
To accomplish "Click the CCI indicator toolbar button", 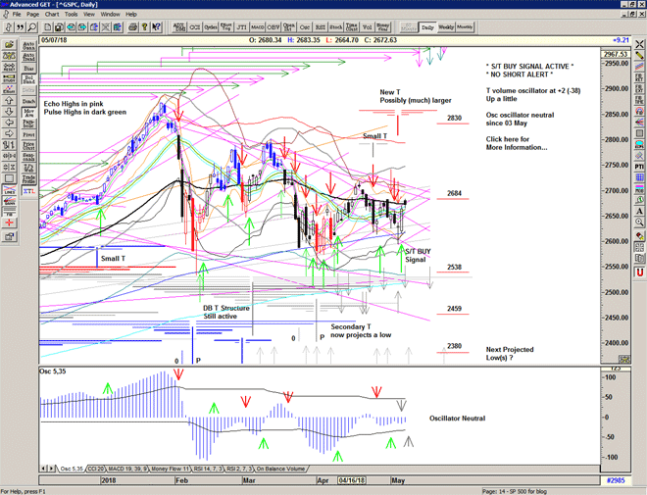I will (192, 27).
